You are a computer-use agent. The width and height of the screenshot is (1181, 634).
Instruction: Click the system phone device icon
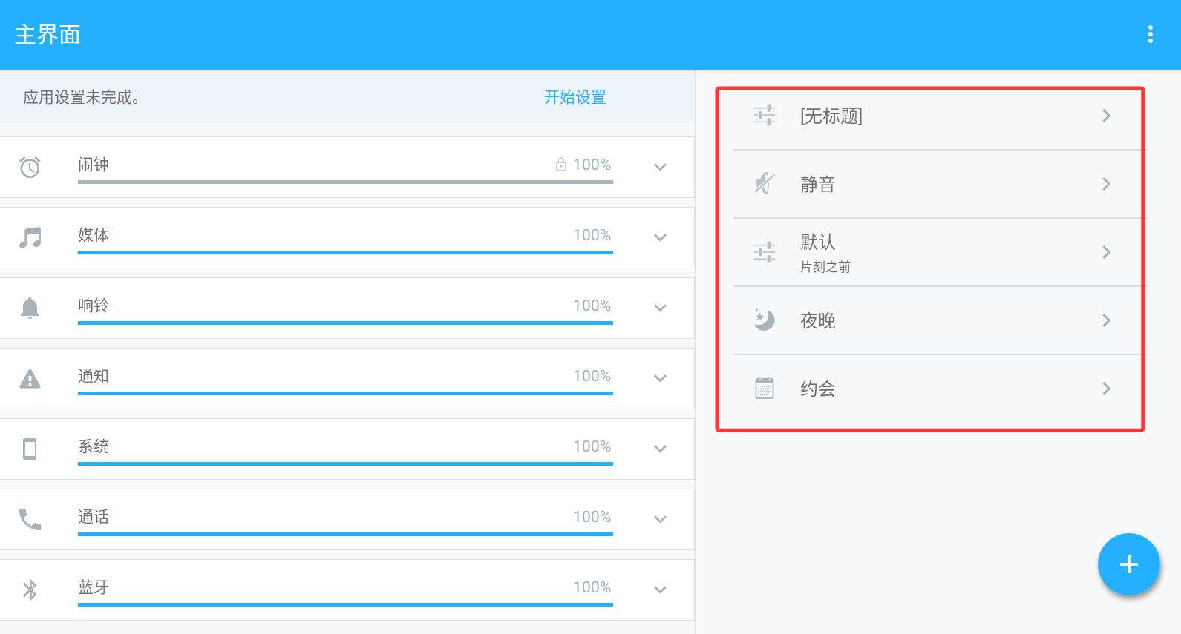pyautogui.click(x=30, y=449)
